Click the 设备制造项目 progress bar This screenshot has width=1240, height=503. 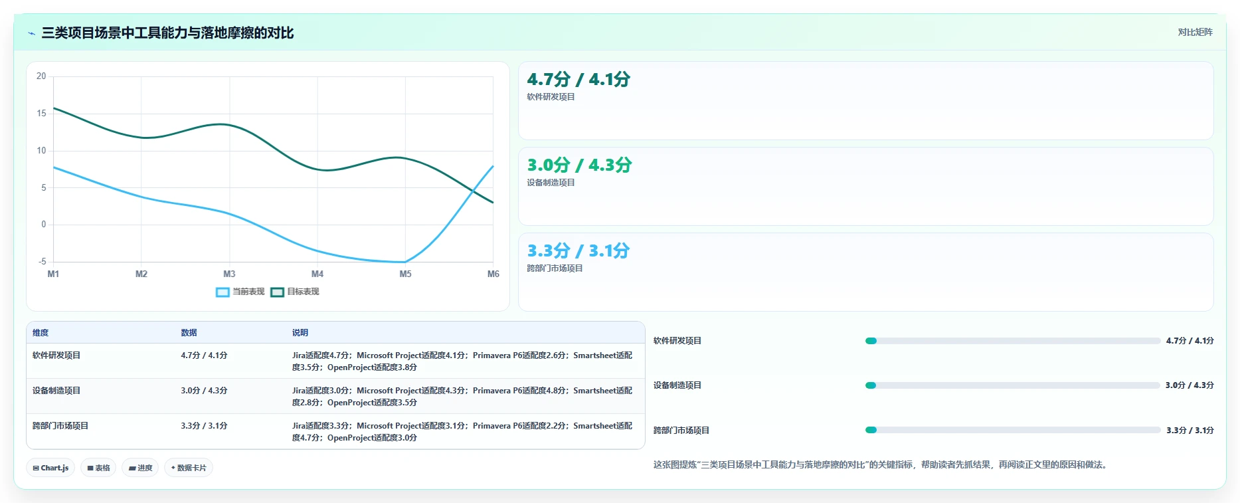coord(1012,385)
